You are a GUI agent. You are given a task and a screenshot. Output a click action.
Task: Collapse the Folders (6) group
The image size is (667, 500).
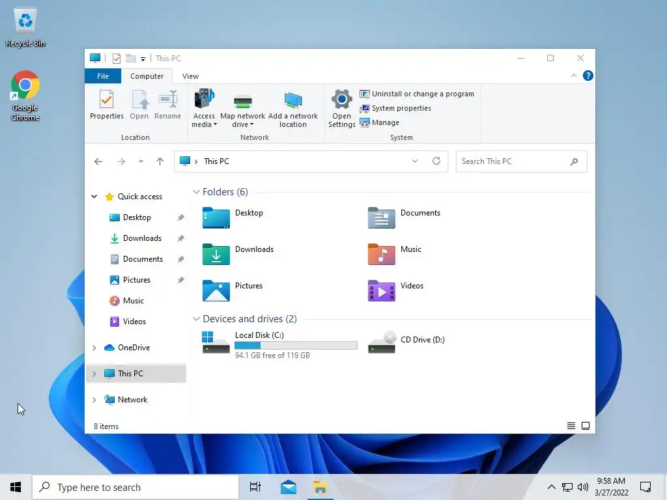(x=196, y=192)
